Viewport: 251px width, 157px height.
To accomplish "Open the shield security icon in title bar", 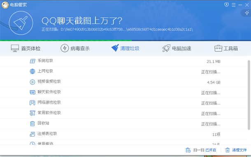I will [x=226, y=5].
